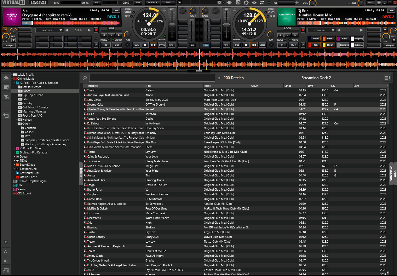Click the Deck 2 stop button
Image resolution: width=397 pixels, height=276 pixels.
click(245, 45)
